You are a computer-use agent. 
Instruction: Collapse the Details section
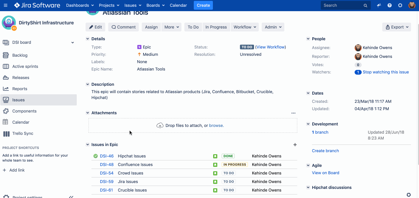(x=87, y=39)
